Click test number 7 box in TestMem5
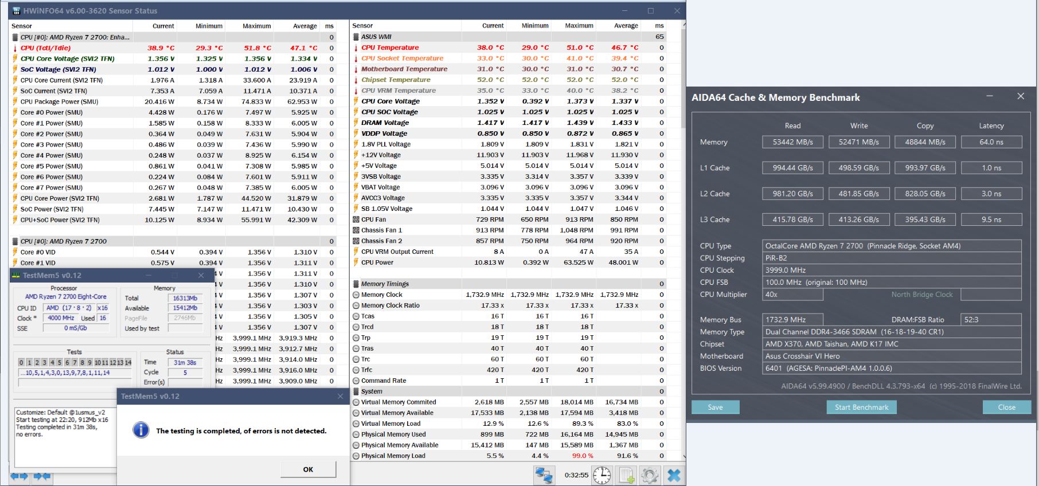The width and height of the screenshot is (1039, 486). click(x=75, y=362)
